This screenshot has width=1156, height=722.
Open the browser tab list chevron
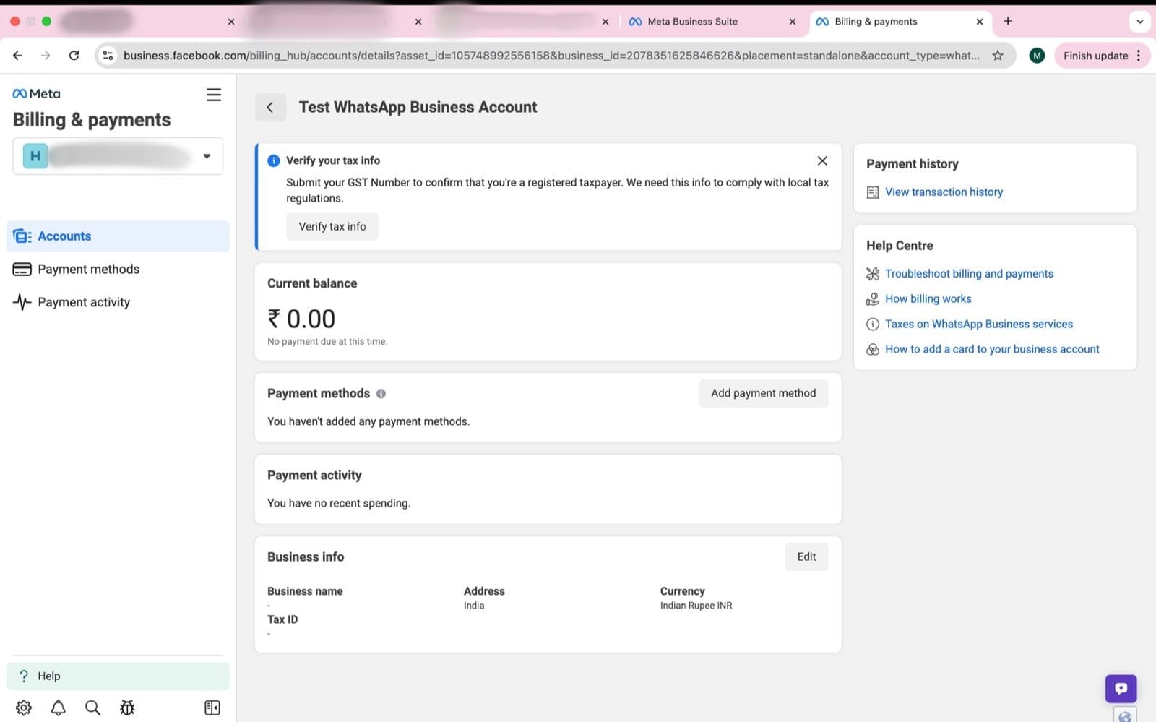(x=1139, y=22)
